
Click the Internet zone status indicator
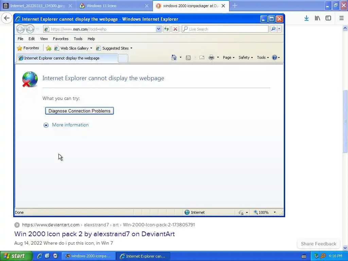click(x=195, y=212)
